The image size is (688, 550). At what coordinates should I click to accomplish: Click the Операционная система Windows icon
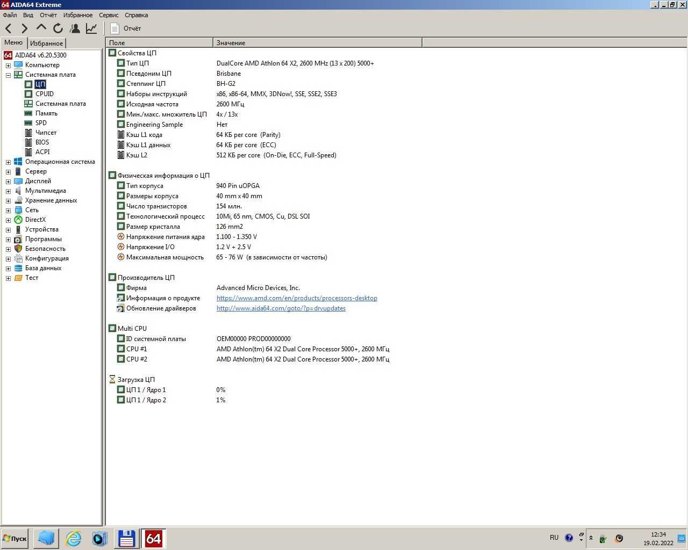pyautogui.click(x=18, y=162)
